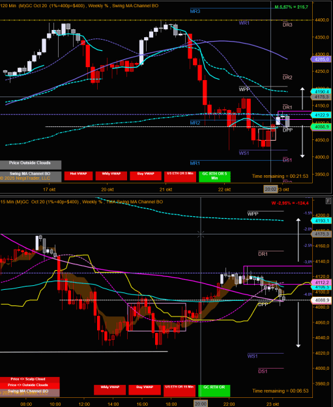
Task: Click the Price Outside Clouds status box
Action: tap(30, 164)
